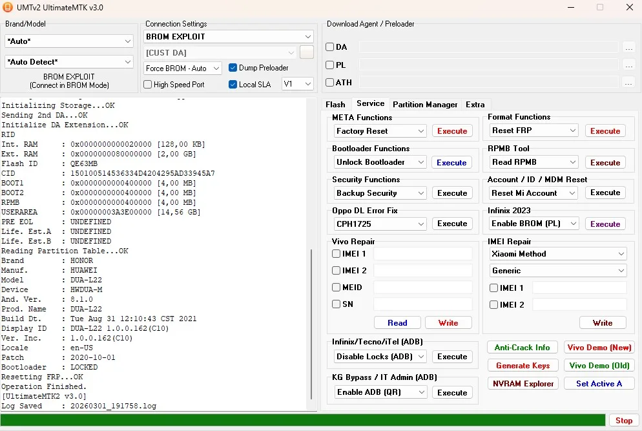Open Generic IMEI repair dropdown
The width and height of the screenshot is (642, 431).
click(558, 271)
